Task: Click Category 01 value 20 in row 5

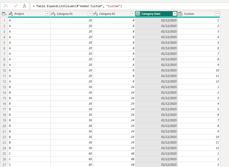Action: point(71,43)
